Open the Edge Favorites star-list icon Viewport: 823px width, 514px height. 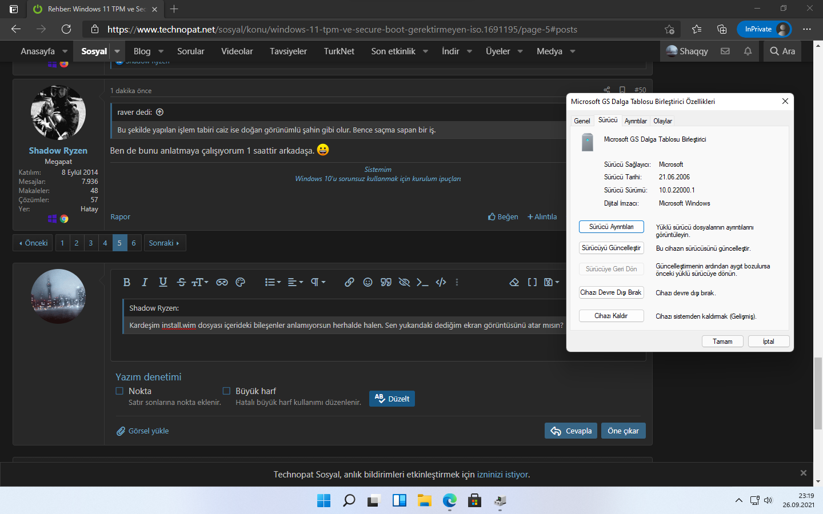(697, 29)
